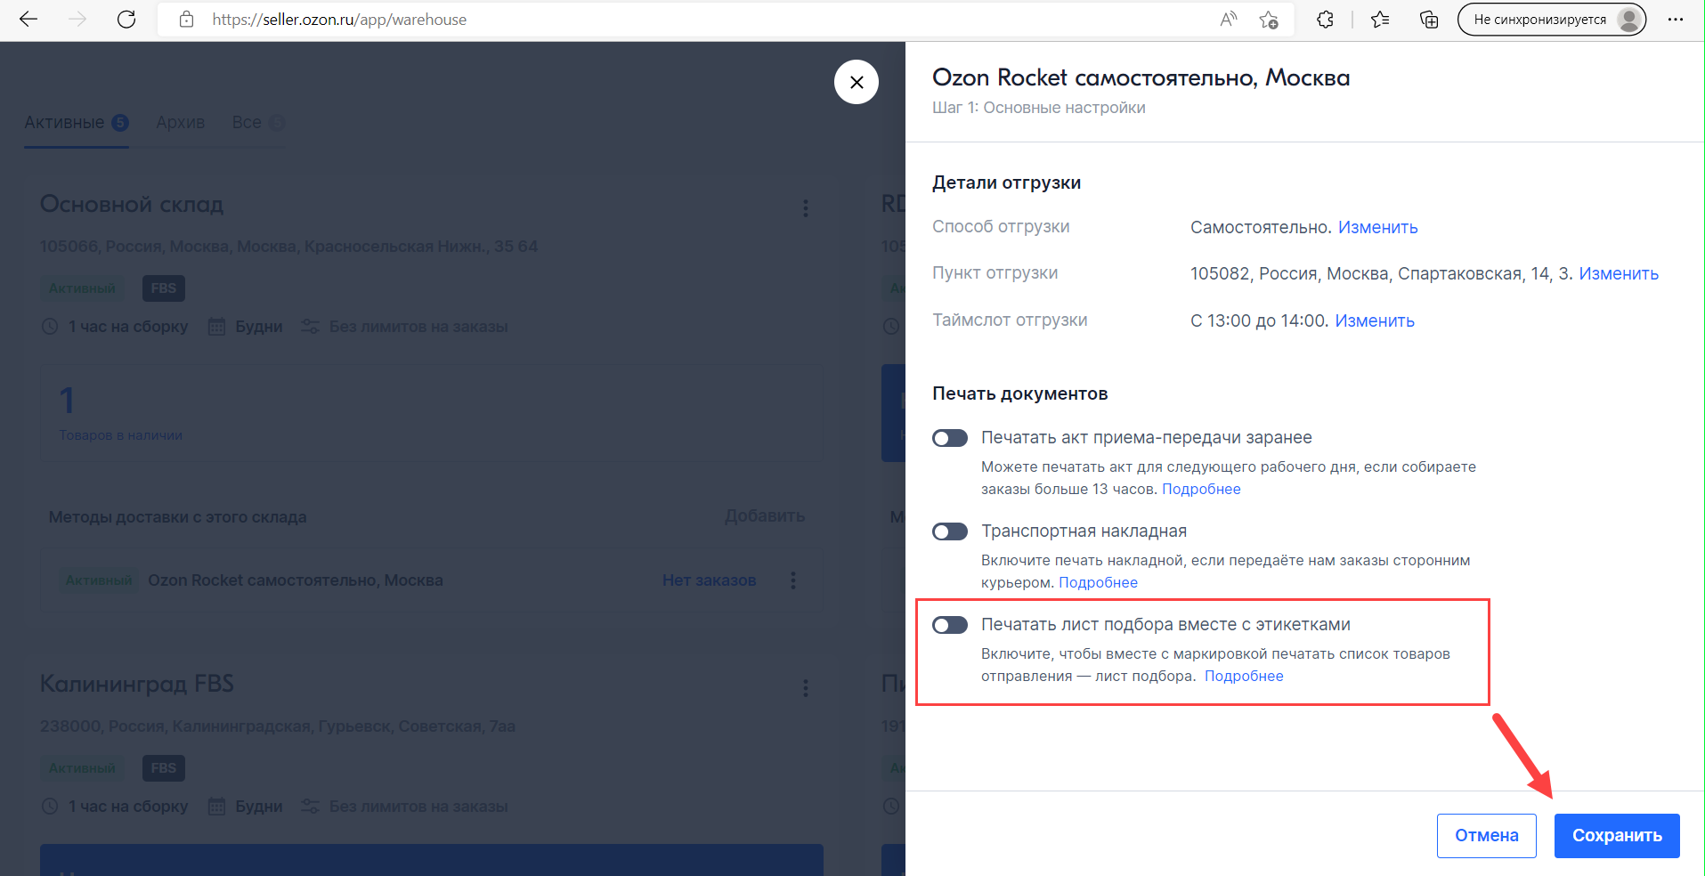Open the 'Нет заказов' link
The height and width of the screenshot is (876, 1705).
(710, 580)
